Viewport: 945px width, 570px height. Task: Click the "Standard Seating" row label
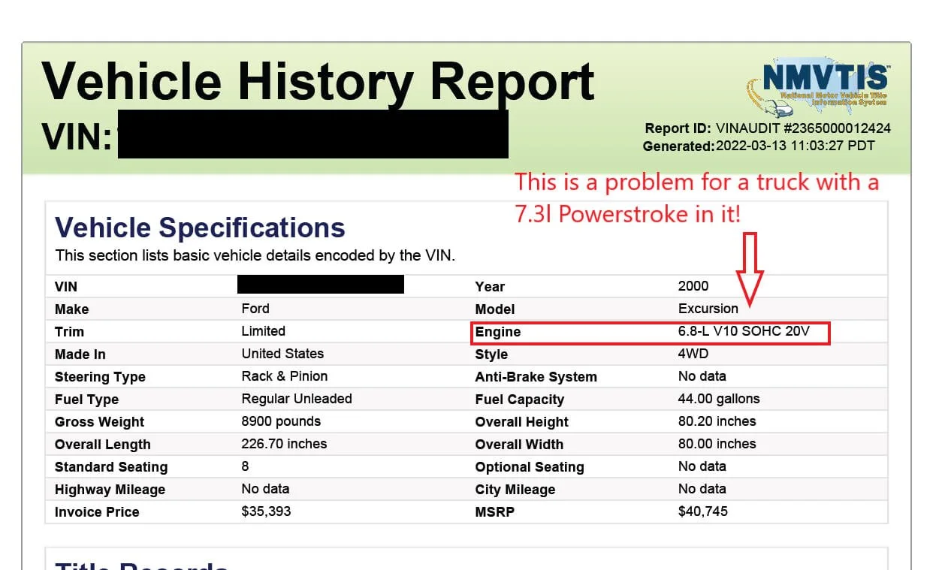coord(111,467)
